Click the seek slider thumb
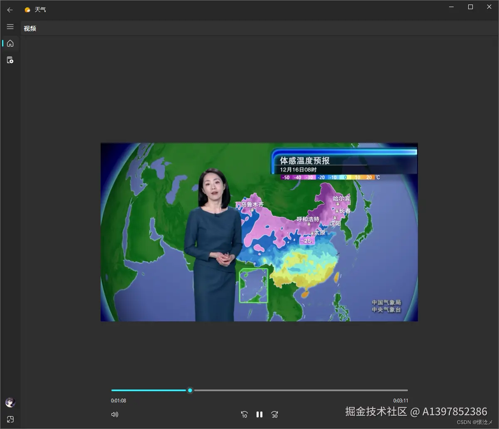499x429 pixels. coord(190,390)
